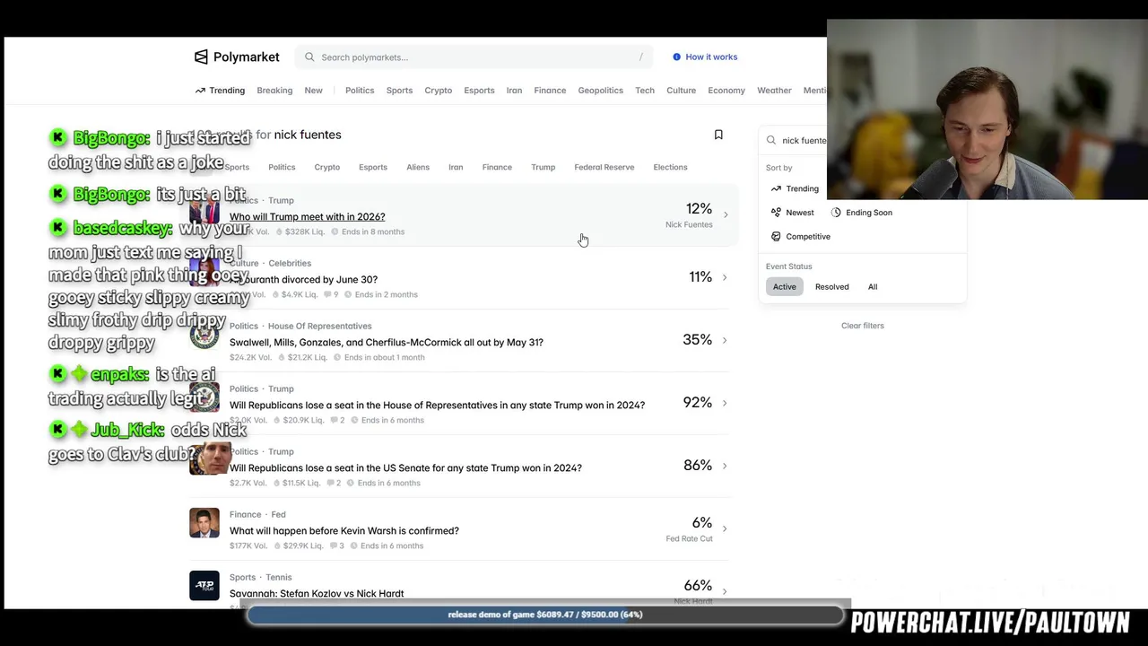Viewport: 1148px width, 646px height.
Task: Filter results by Aliens tag
Action: click(x=418, y=167)
